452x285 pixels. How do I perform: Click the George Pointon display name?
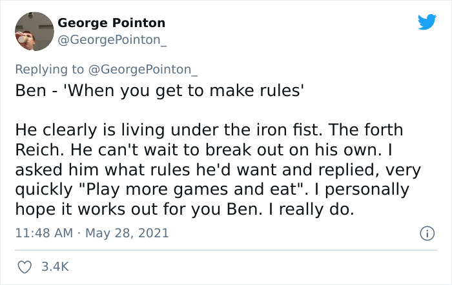point(111,23)
